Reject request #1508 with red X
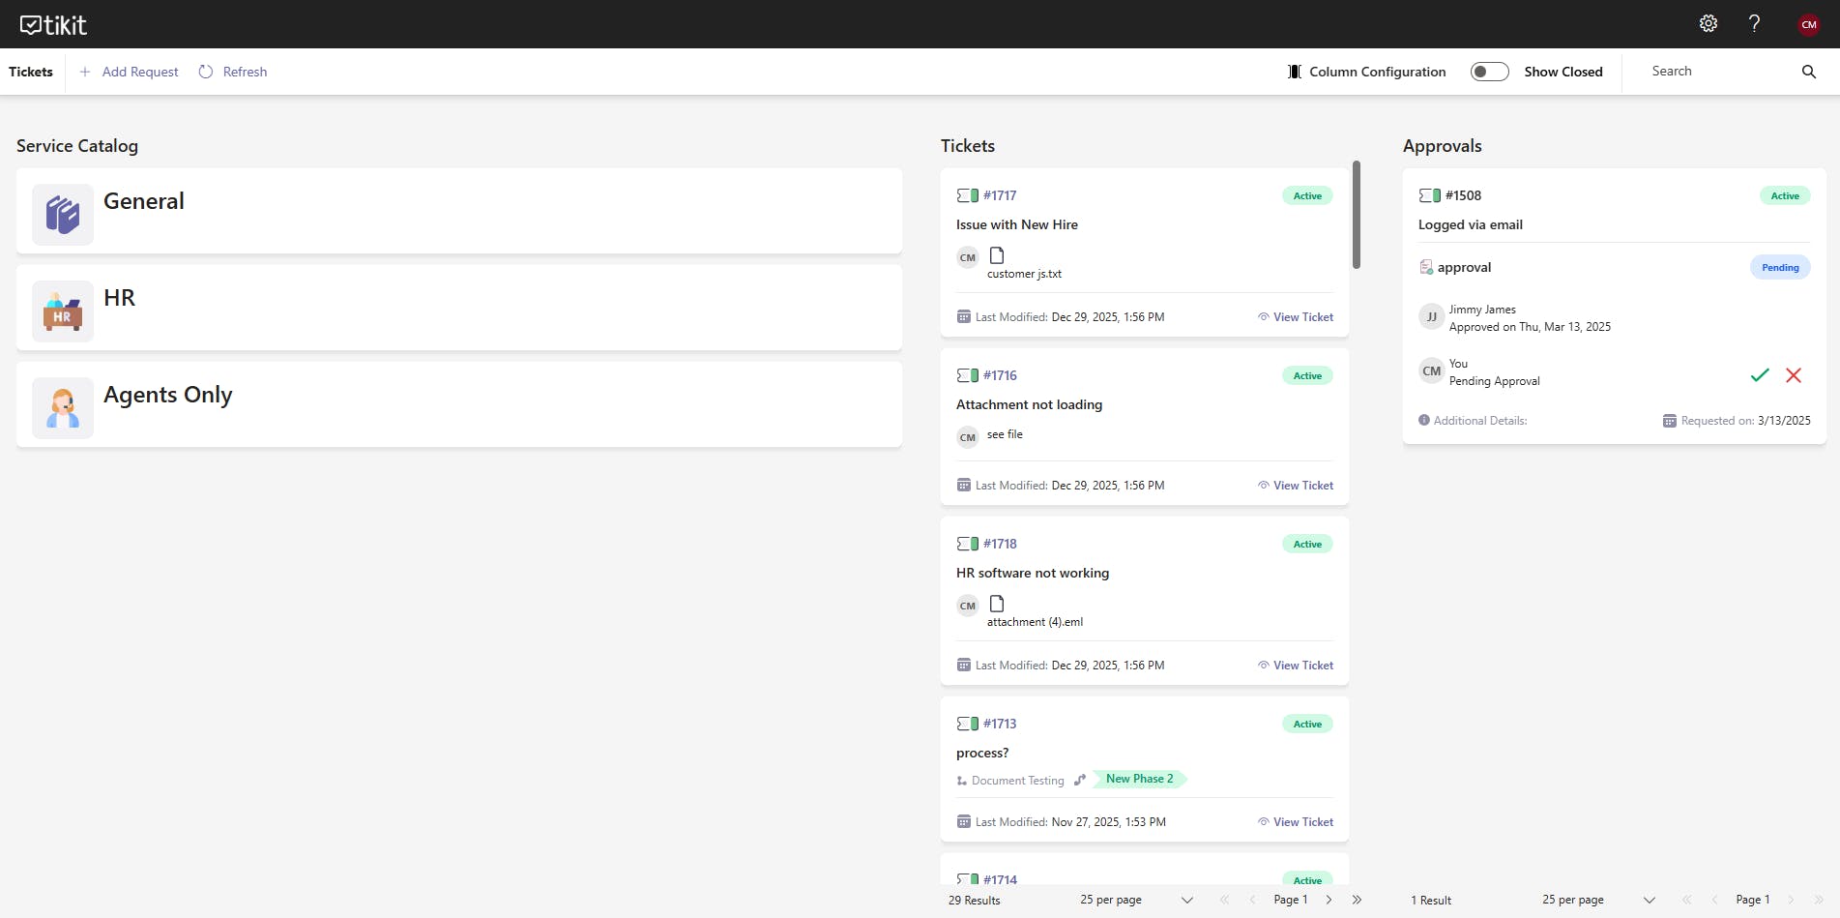1840x918 pixels. (x=1794, y=375)
